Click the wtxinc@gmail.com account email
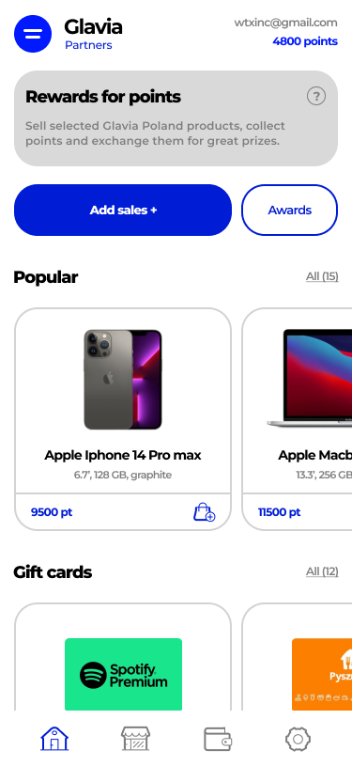The width and height of the screenshot is (352, 766). click(x=285, y=23)
